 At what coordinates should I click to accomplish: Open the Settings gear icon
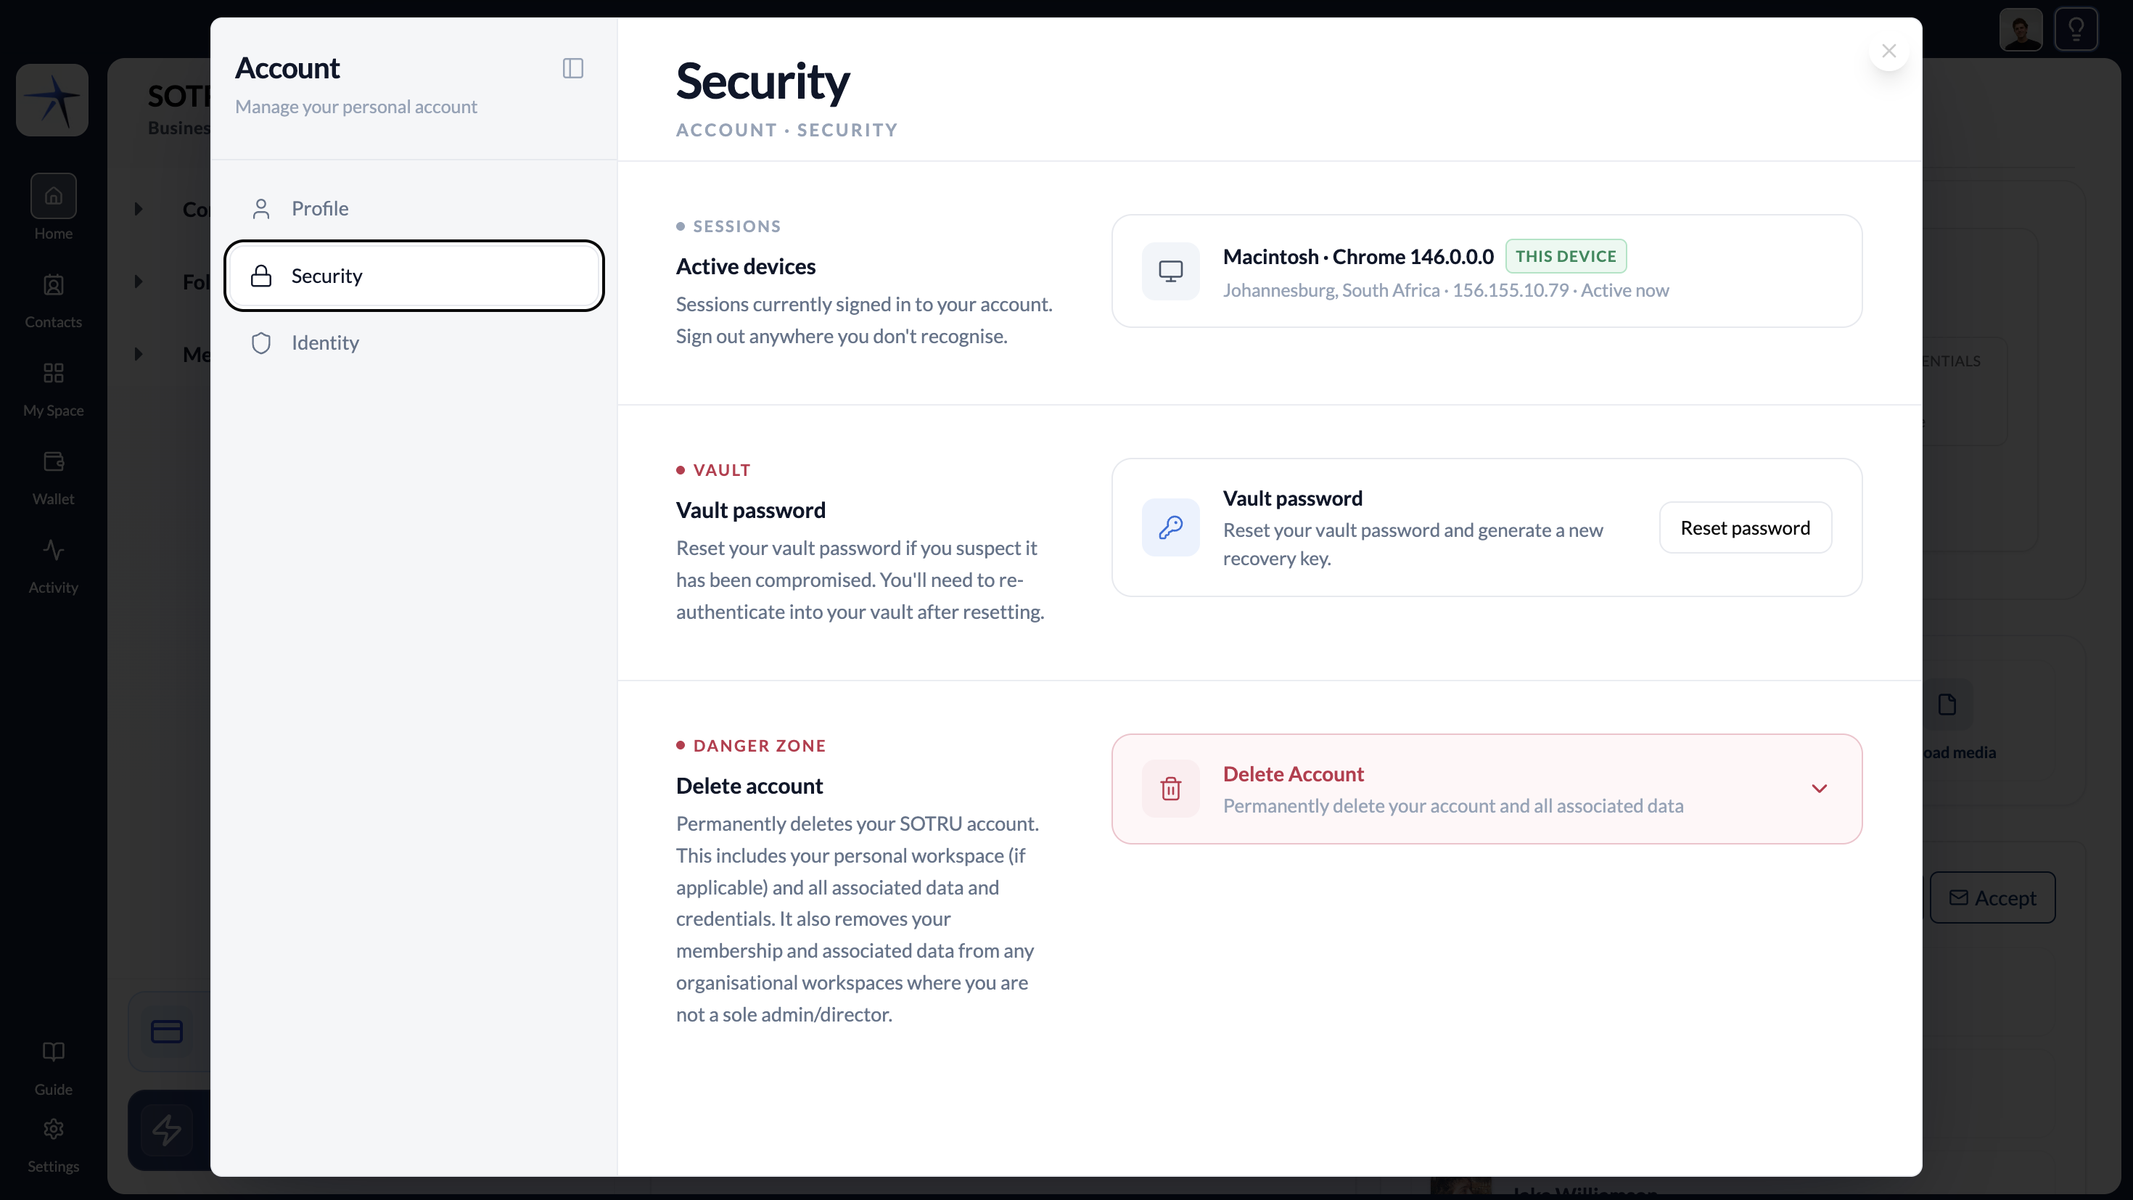click(x=53, y=1129)
